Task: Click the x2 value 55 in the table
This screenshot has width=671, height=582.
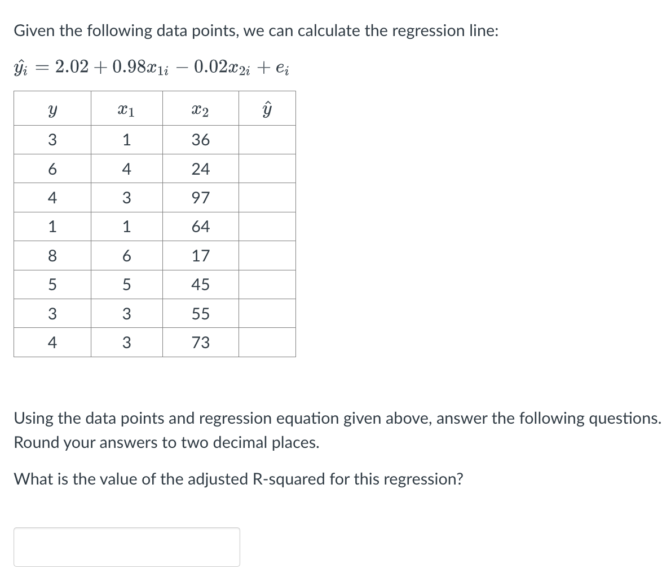Action: point(201,314)
